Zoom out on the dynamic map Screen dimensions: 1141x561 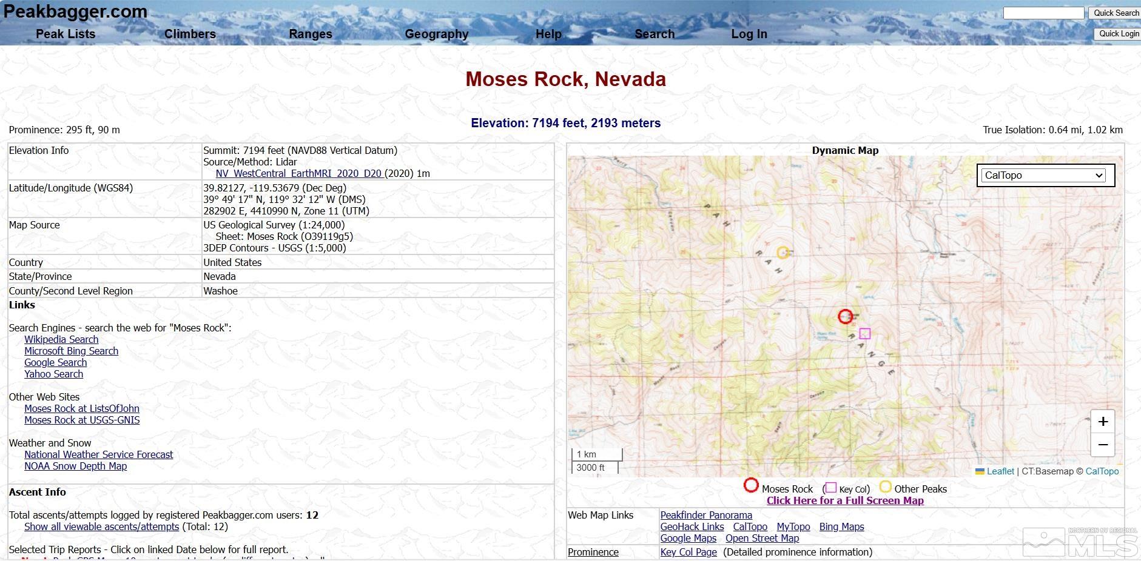coord(1103,445)
